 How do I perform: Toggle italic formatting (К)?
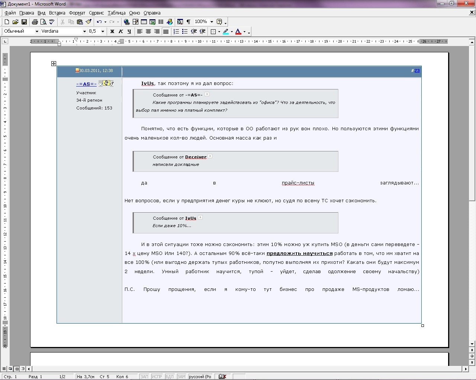tap(120, 32)
